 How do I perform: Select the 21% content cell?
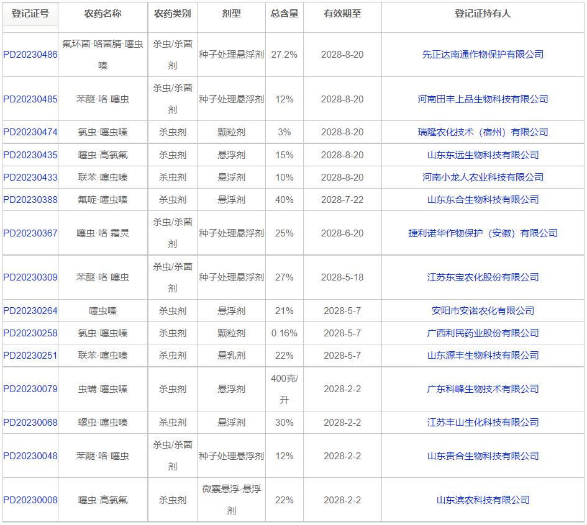coord(284,311)
